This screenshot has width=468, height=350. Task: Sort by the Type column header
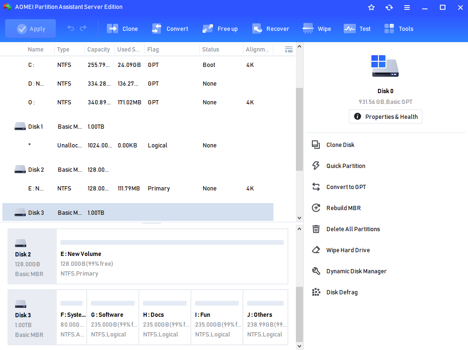63,50
